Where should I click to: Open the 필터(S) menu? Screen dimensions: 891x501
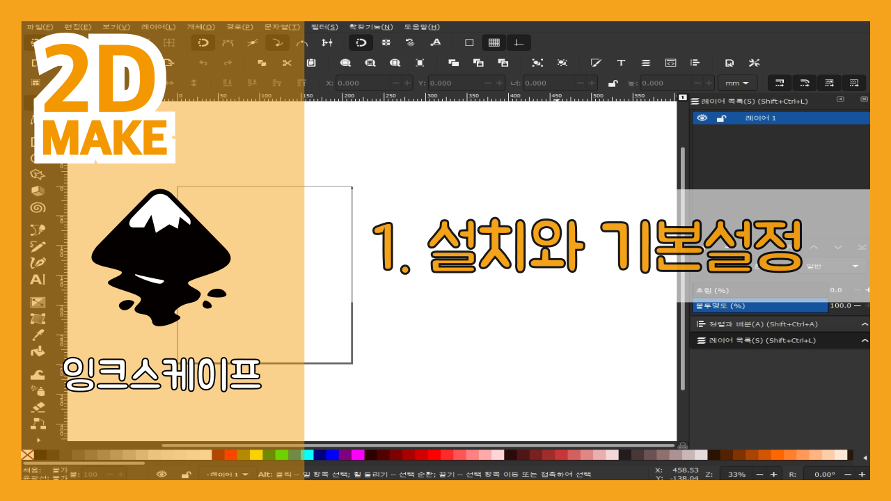[x=324, y=27]
